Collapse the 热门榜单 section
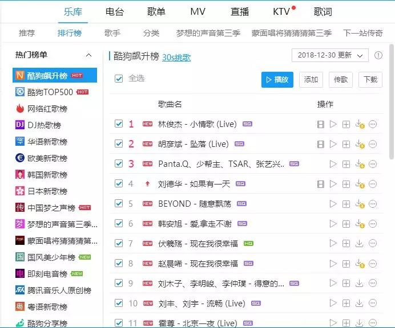 point(88,55)
